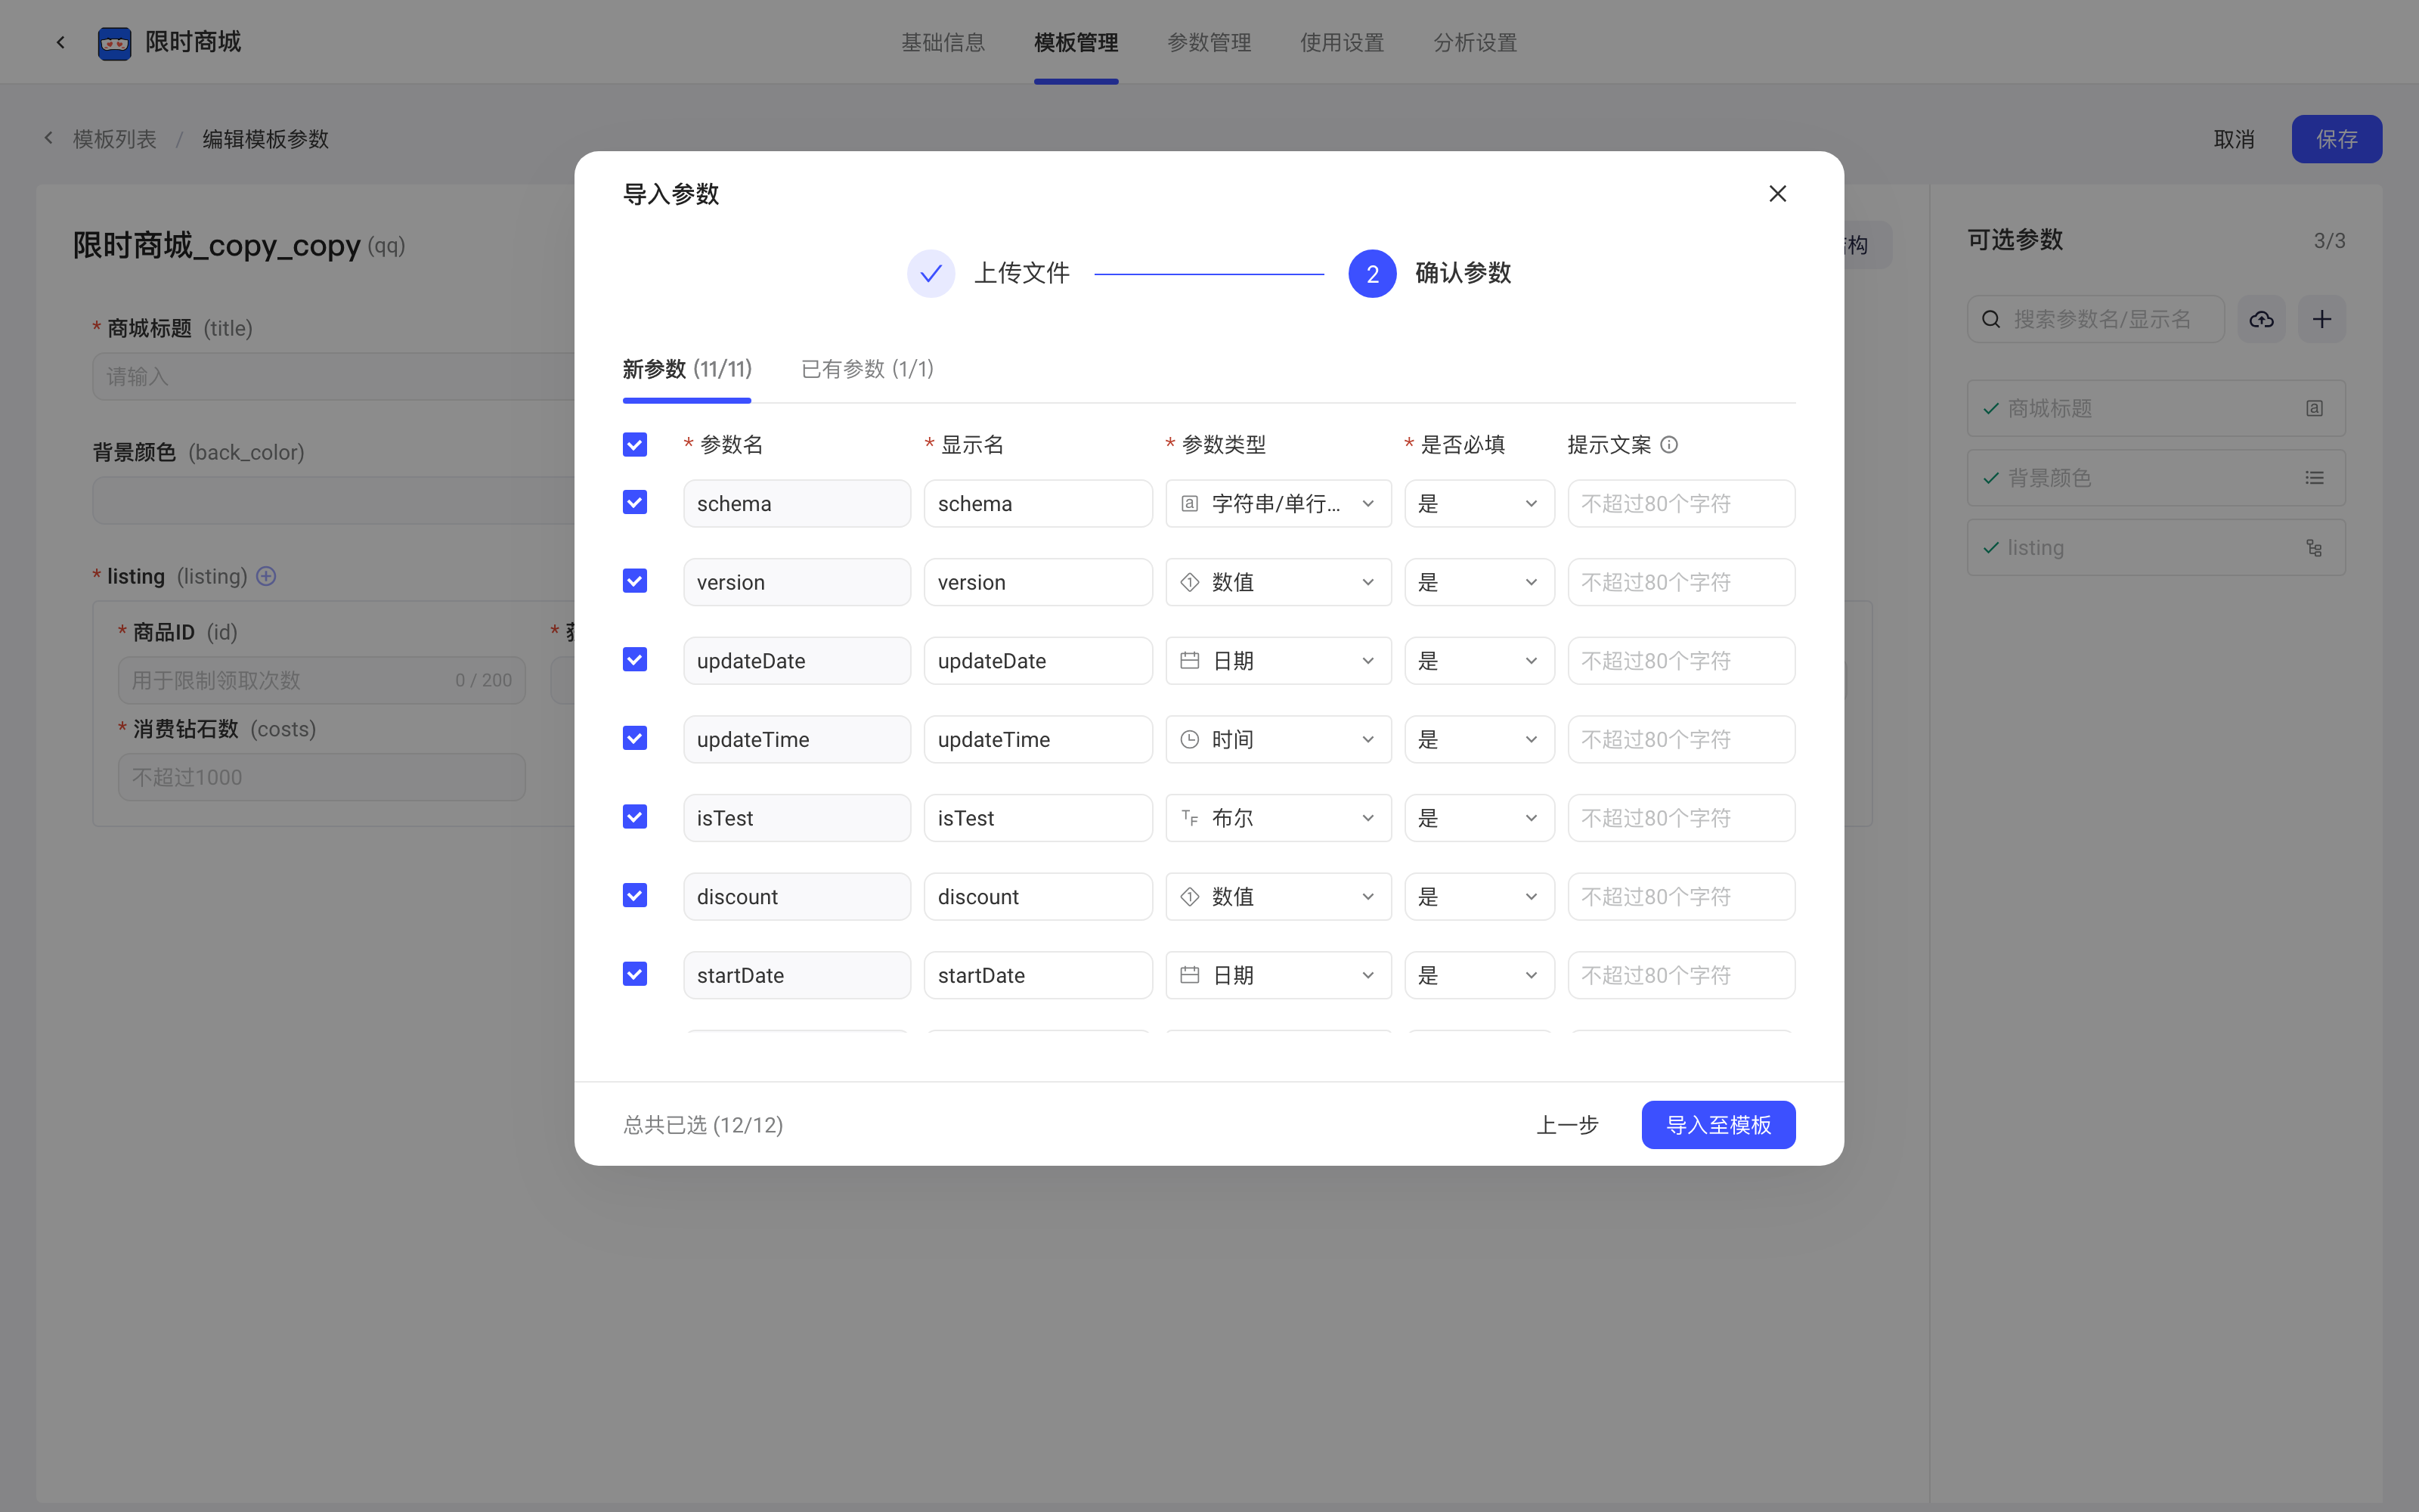Switch to the 已有参数 (1/1) tab
Viewport: 2419px width, 1512px height.
[868, 369]
